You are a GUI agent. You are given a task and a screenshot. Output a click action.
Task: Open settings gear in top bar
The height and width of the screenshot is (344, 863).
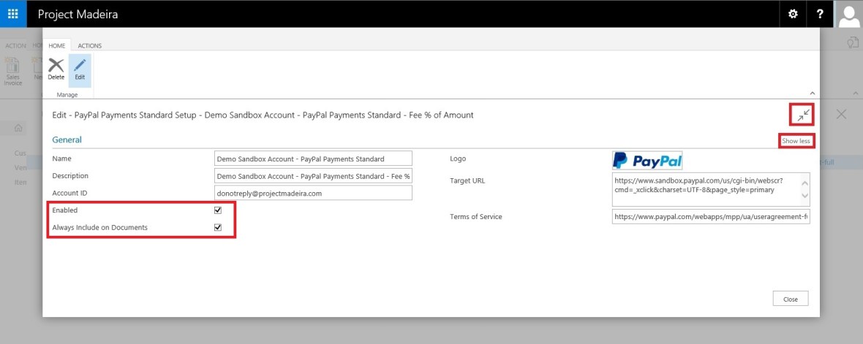[x=793, y=14]
